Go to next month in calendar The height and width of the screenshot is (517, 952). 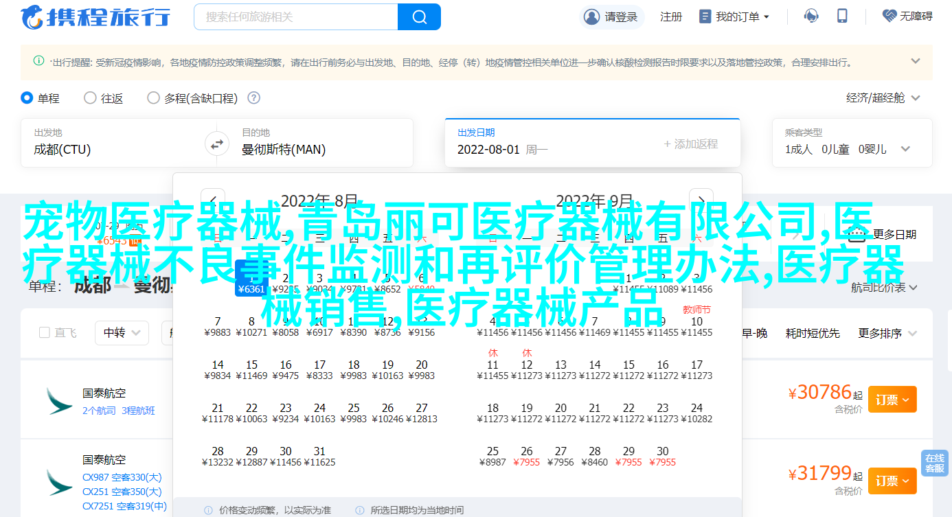tap(701, 201)
